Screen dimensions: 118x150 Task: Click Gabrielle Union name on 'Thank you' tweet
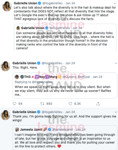[x=24, y=112]
